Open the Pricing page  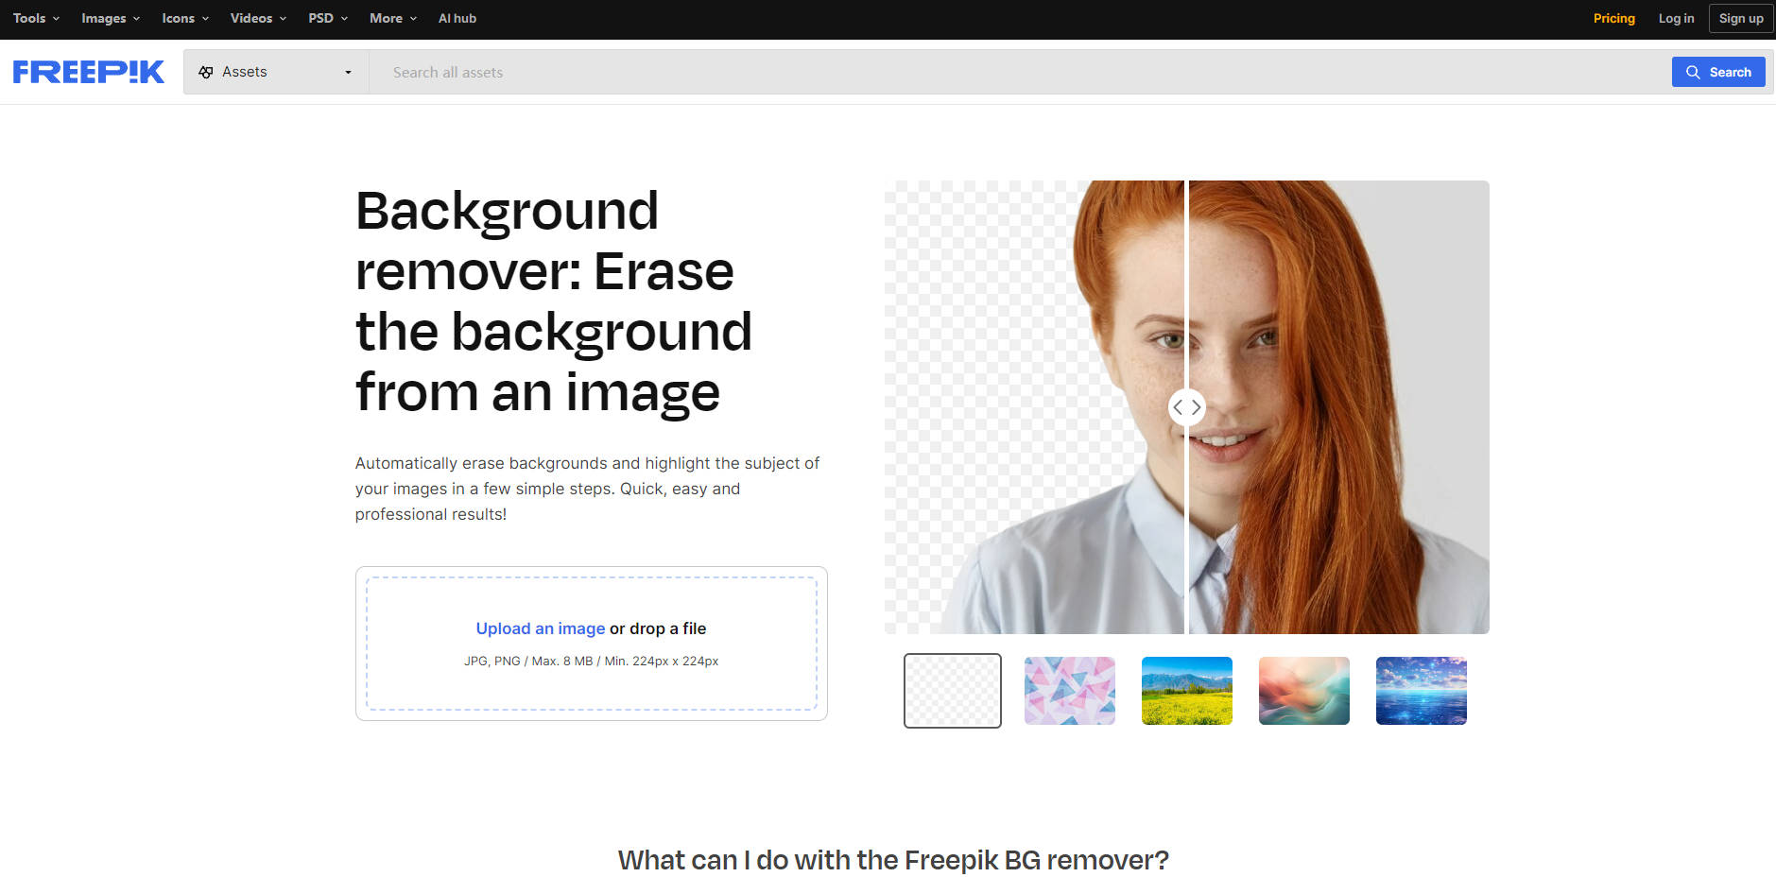tap(1613, 18)
